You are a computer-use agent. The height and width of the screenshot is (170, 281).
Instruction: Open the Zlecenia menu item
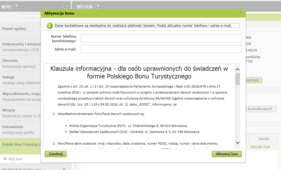click(20, 63)
